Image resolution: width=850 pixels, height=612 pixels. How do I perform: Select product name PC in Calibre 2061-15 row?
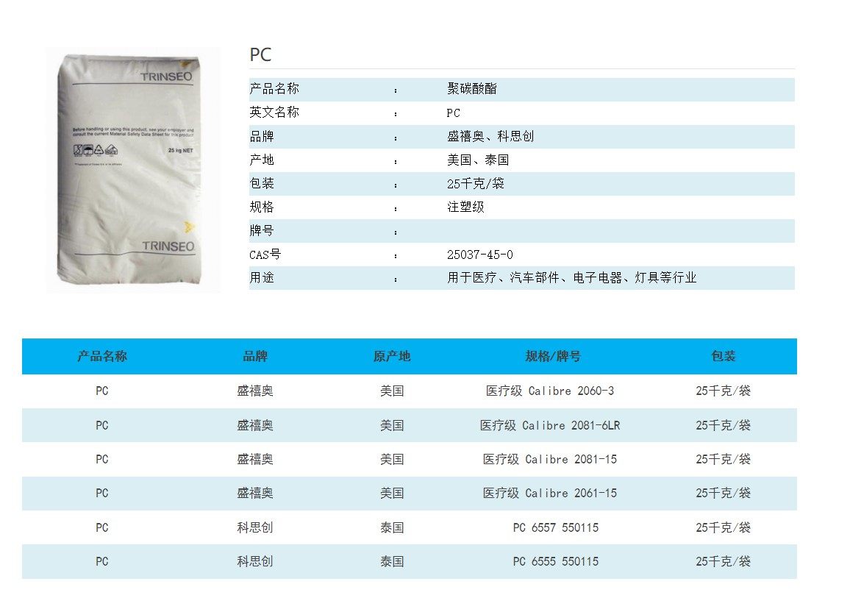102,494
